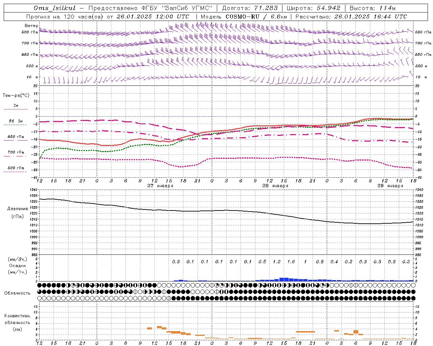
Task: Click the station name Oms_Isilkul in the header
Action: [55, 8]
